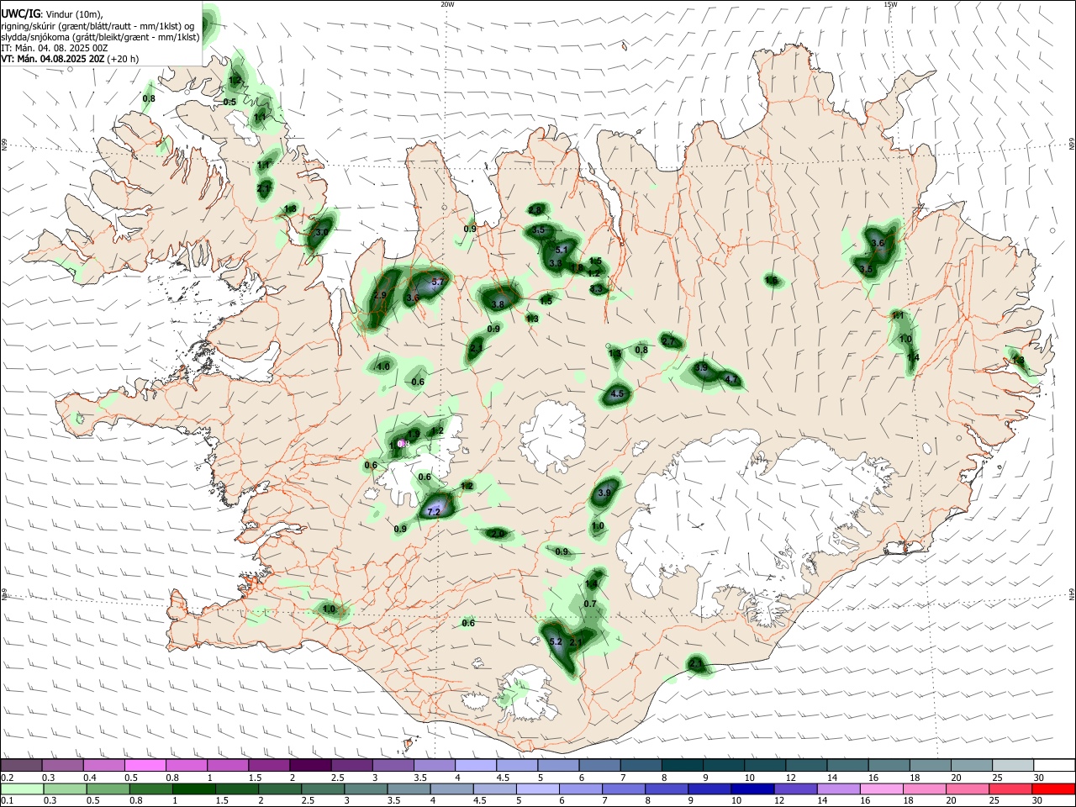Click the 0.7 precipitation value label
This screenshot has height=807, width=1076.
(x=590, y=604)
